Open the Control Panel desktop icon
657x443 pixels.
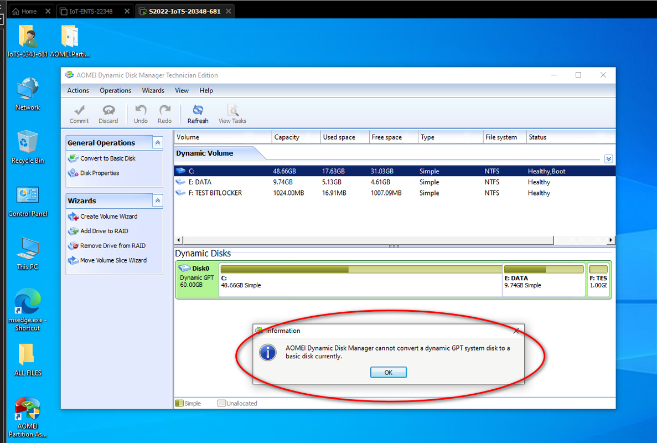coord(28,201)
